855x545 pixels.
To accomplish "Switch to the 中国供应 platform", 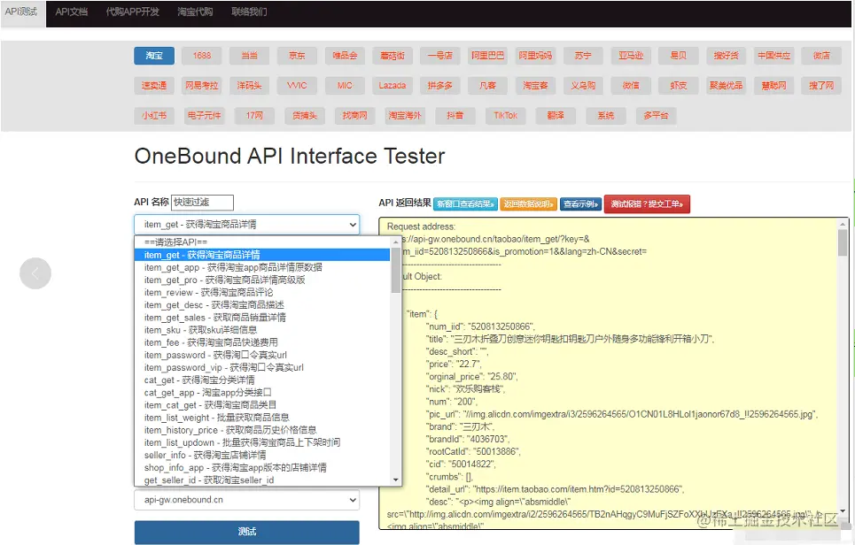I will point(773,56).
